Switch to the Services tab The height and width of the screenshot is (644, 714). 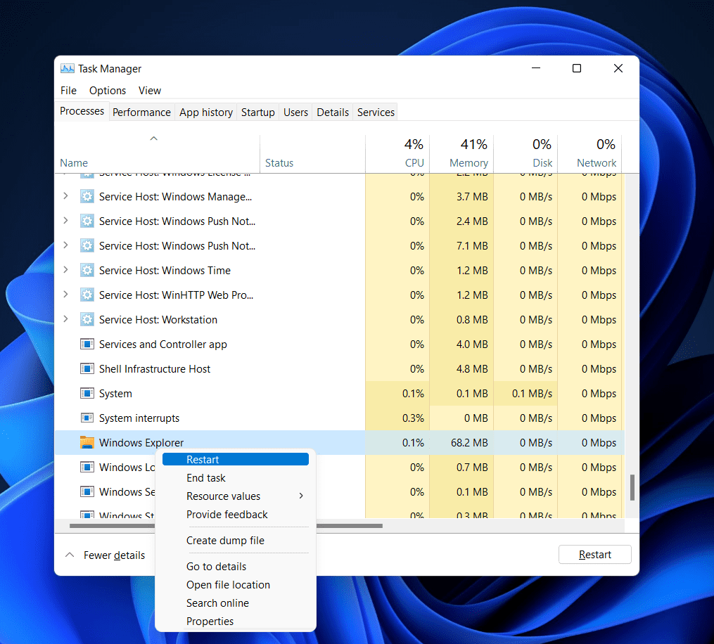point(375,112)
